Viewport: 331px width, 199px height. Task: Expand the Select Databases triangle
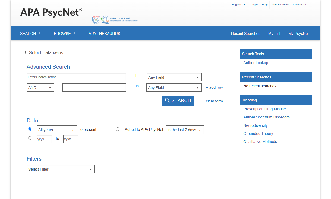coord(26,52)
